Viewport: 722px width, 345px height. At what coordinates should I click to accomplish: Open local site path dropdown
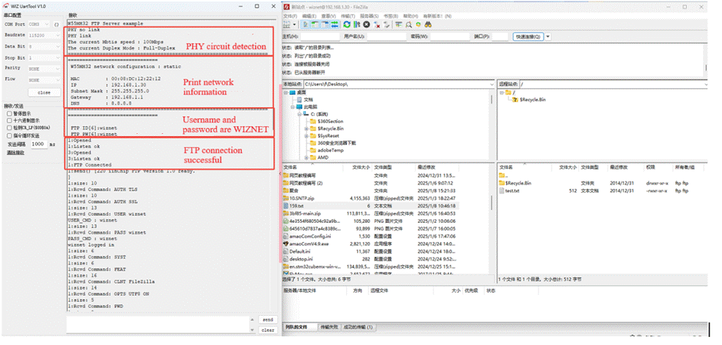click(492, 84)
